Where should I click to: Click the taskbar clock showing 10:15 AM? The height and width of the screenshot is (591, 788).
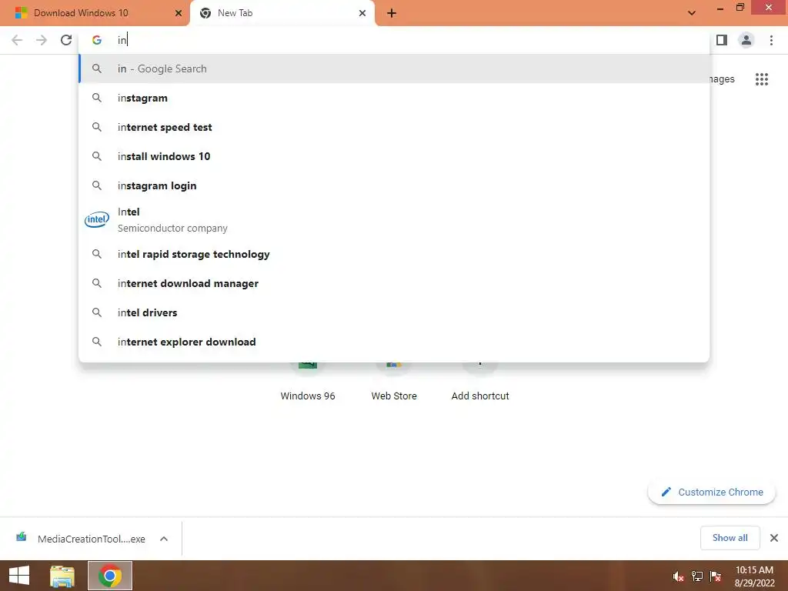point(754,576)
